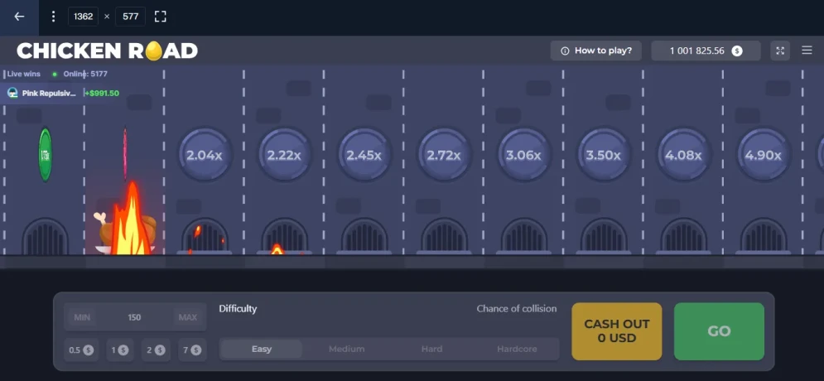Click the Online: 5177 counter
The width and height of the screenshot is (824, 381).
85,74
